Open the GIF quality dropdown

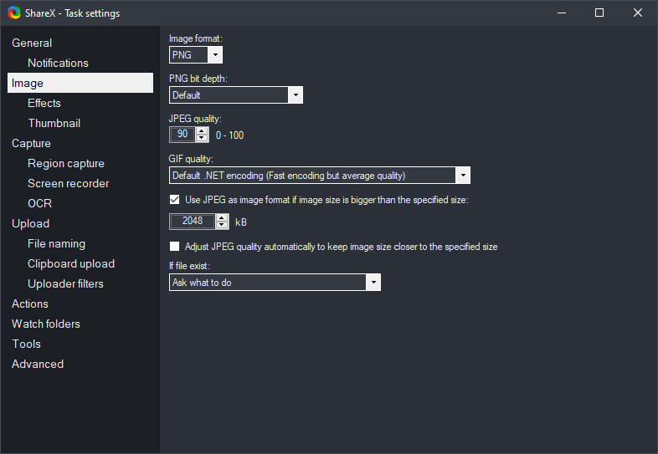[x=462, y=176]
